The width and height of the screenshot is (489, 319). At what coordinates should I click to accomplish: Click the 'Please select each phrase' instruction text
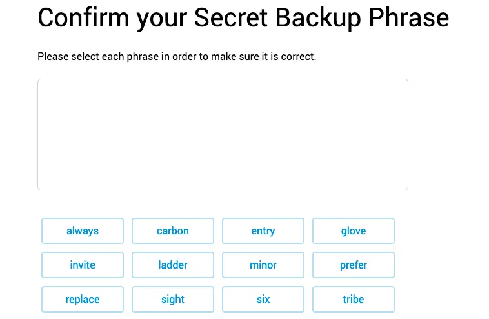[177, 57]
